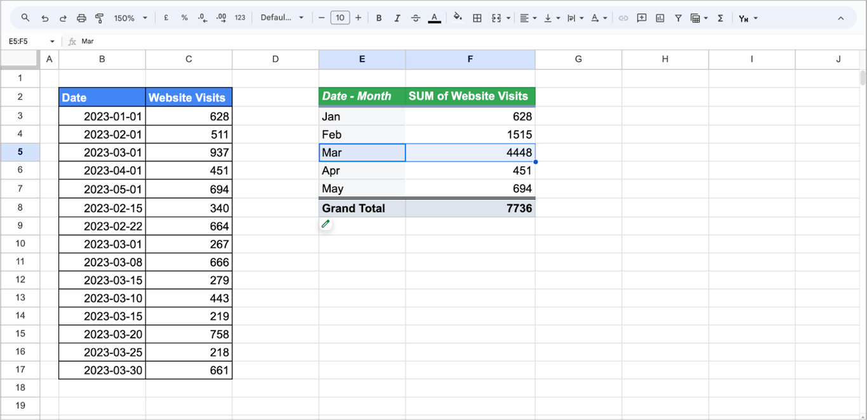Select the pivot cell Feb
This screenshot has width=867, height=420.
tap(362, 135)
